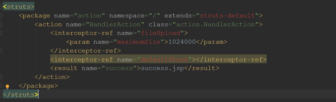
Task: Select the red "defaultStack" value
Action: tap(164, 59)
